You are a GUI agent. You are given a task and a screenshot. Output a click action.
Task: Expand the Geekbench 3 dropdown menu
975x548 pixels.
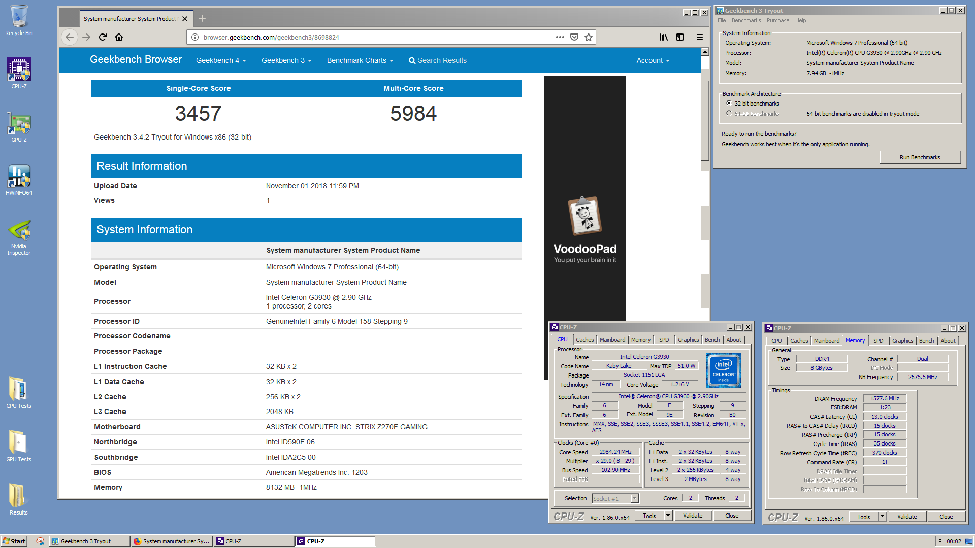tap(286, 60)
